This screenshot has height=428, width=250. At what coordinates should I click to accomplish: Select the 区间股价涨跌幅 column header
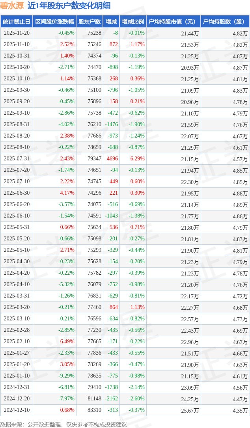54,22
